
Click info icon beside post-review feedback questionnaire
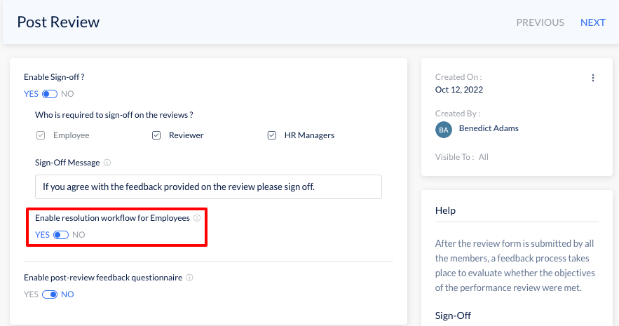tap(189, 278)
